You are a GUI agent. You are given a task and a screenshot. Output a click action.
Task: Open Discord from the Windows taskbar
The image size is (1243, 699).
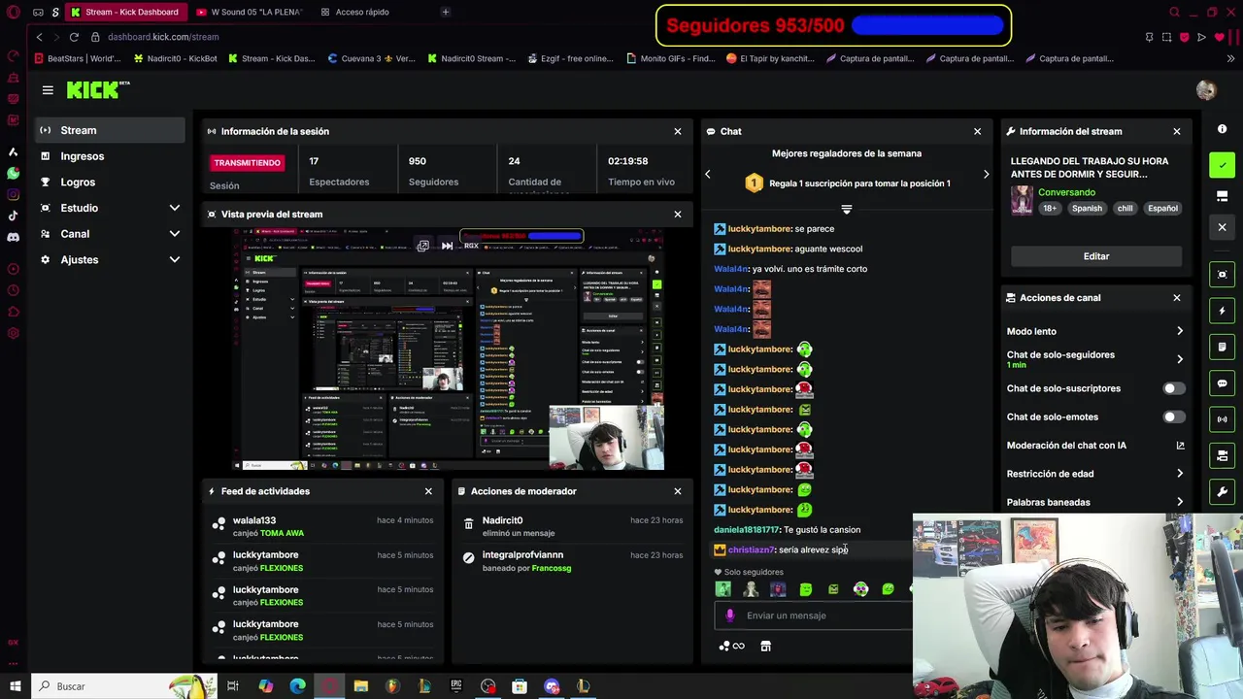pos(552,686)
